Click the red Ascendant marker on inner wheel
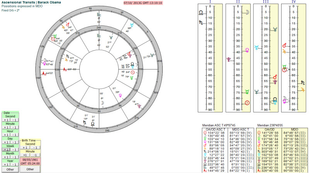This screenshot has width=309, height=173. [65, 70]
